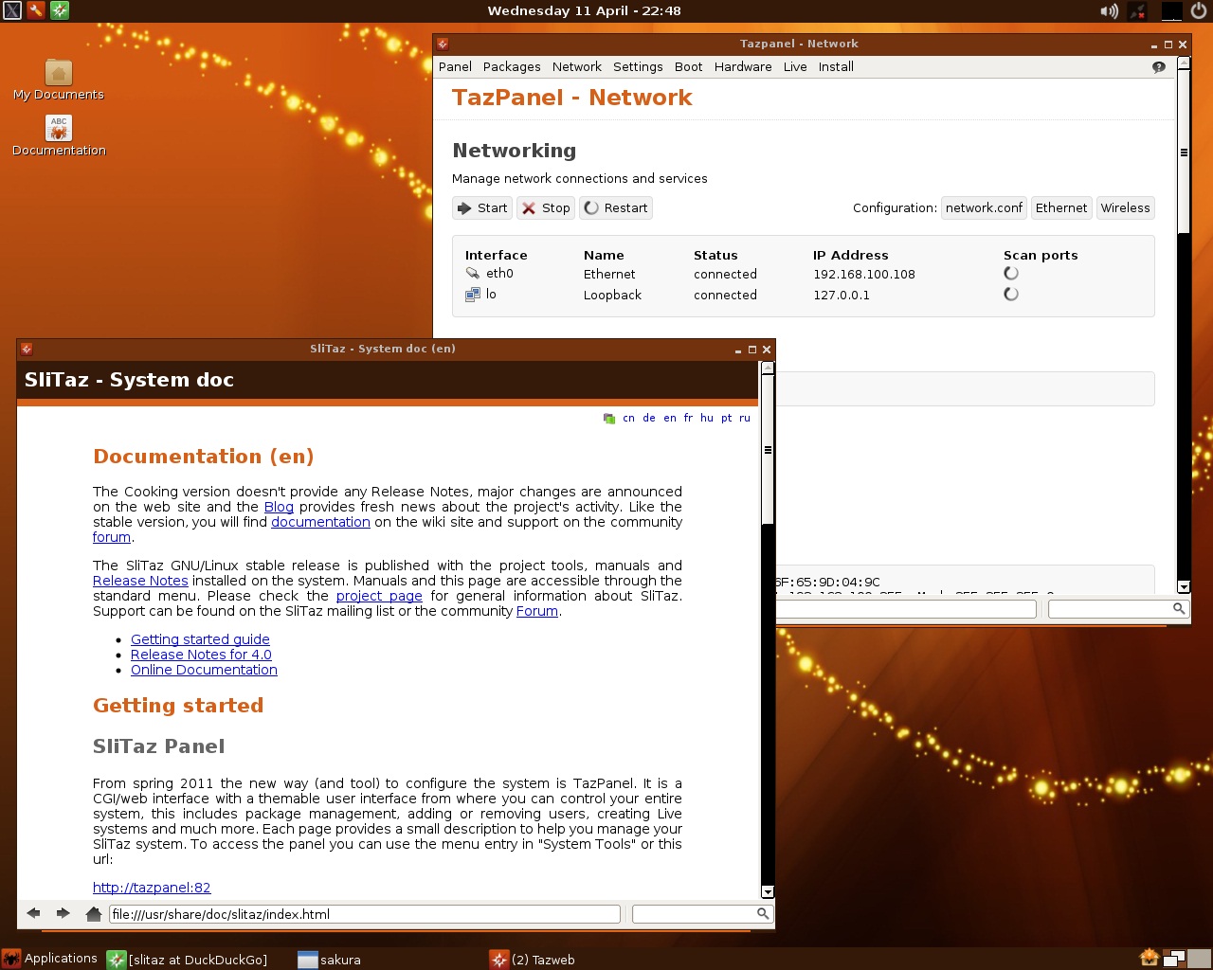The image size is (1213, 970).
Task: Follow the Blog link
Action: click(x=279, y=507)
